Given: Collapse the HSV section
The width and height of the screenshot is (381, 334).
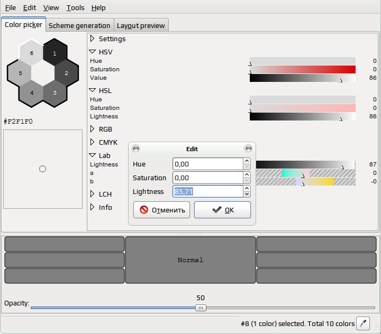Looking at the screenshot, I should [x=92, y=52].
